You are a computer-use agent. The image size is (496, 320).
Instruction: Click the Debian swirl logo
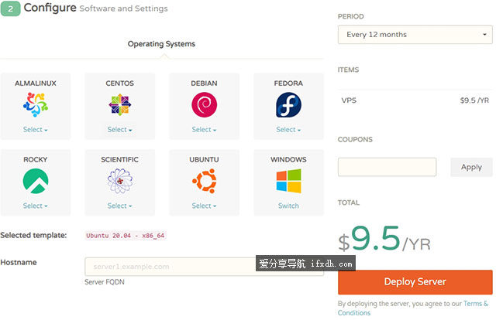coord(204,104)
